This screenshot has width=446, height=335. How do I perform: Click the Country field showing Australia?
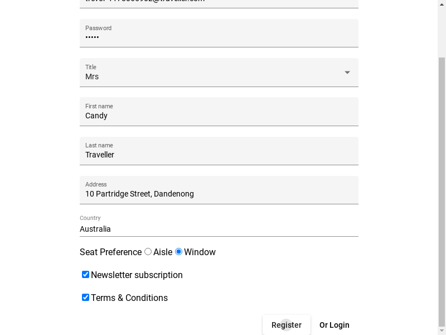click(x=219, y=229)
